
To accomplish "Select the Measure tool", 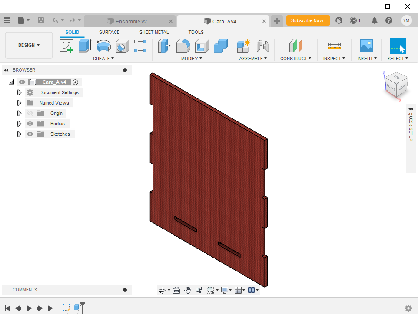I will (334, 46).
